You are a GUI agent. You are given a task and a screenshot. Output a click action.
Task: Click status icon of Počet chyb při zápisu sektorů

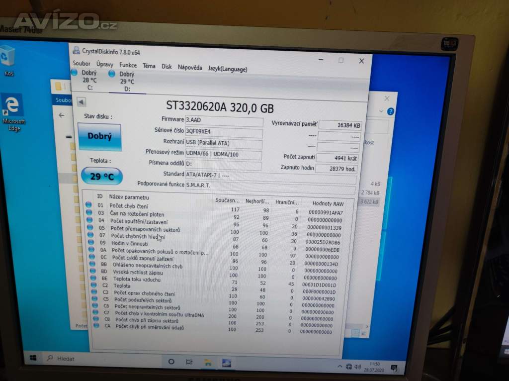coord(96,319)
